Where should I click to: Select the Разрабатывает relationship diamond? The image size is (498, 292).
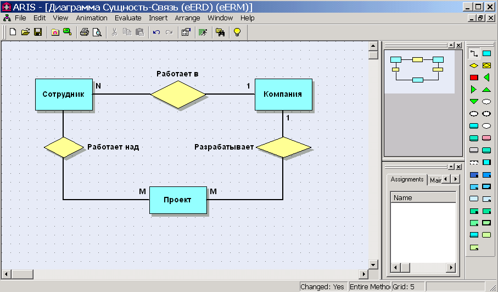click(283, 147)
